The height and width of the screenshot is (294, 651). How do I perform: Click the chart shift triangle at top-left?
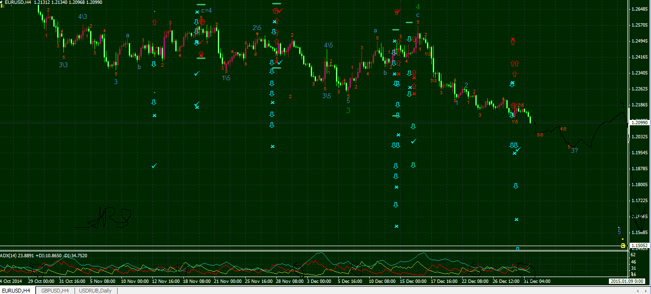click(2, 2)
